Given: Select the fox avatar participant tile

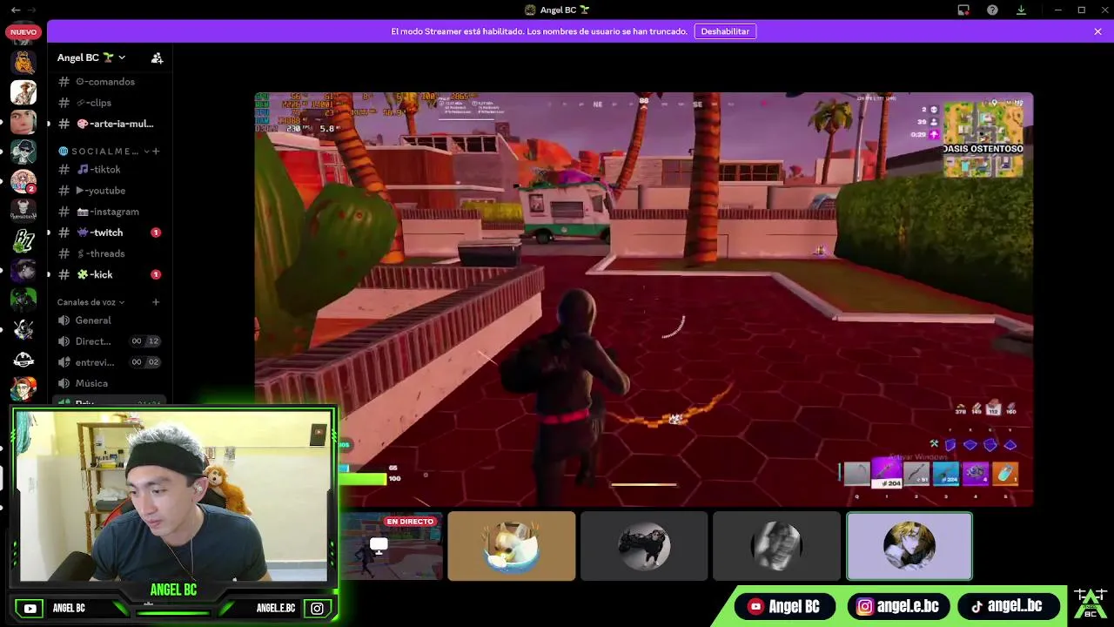Looking at the screenshot, I should point(512,546).
